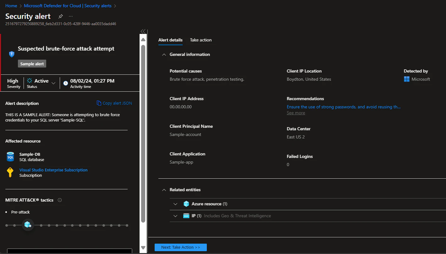
Task: Click the IP entity icon
Action: click(x=186, y=216)
